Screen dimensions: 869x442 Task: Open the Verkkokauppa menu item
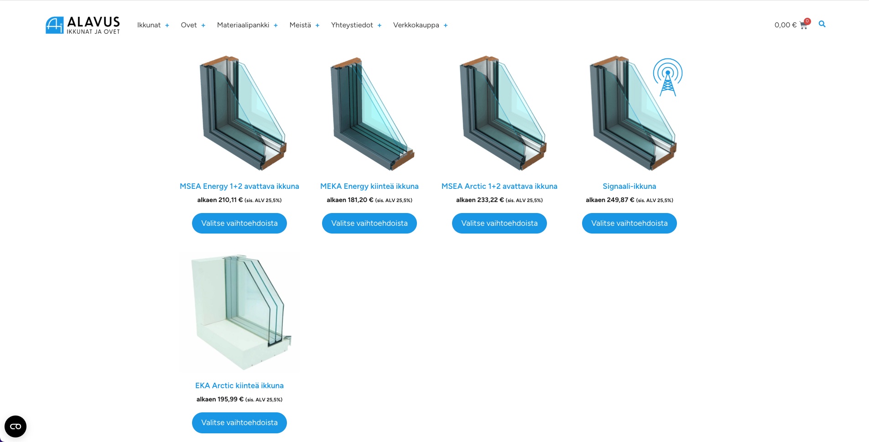coord(416,25)
